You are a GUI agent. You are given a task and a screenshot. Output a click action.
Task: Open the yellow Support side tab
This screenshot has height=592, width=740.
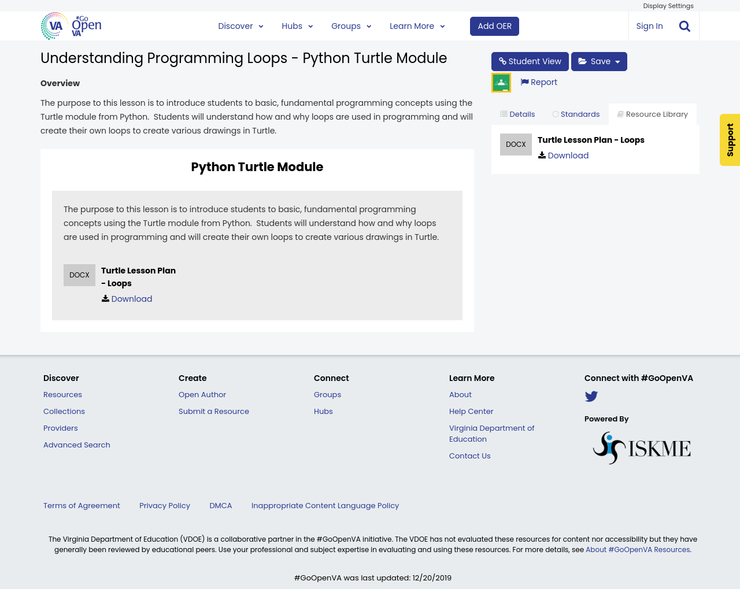click(730, 140)
